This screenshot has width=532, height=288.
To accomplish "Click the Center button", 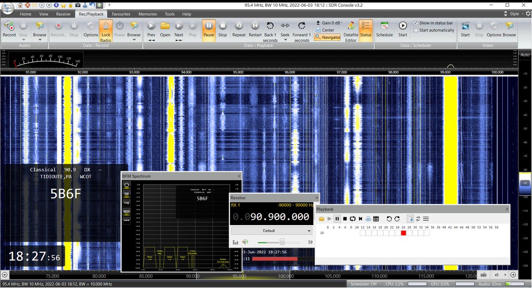I will click(x=325, y=30).
